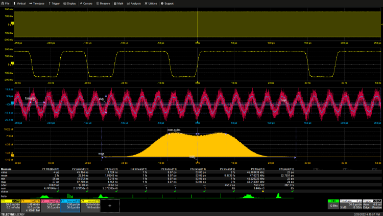Open the Trigger menu
383x216 pixels.
click(54, 4)
